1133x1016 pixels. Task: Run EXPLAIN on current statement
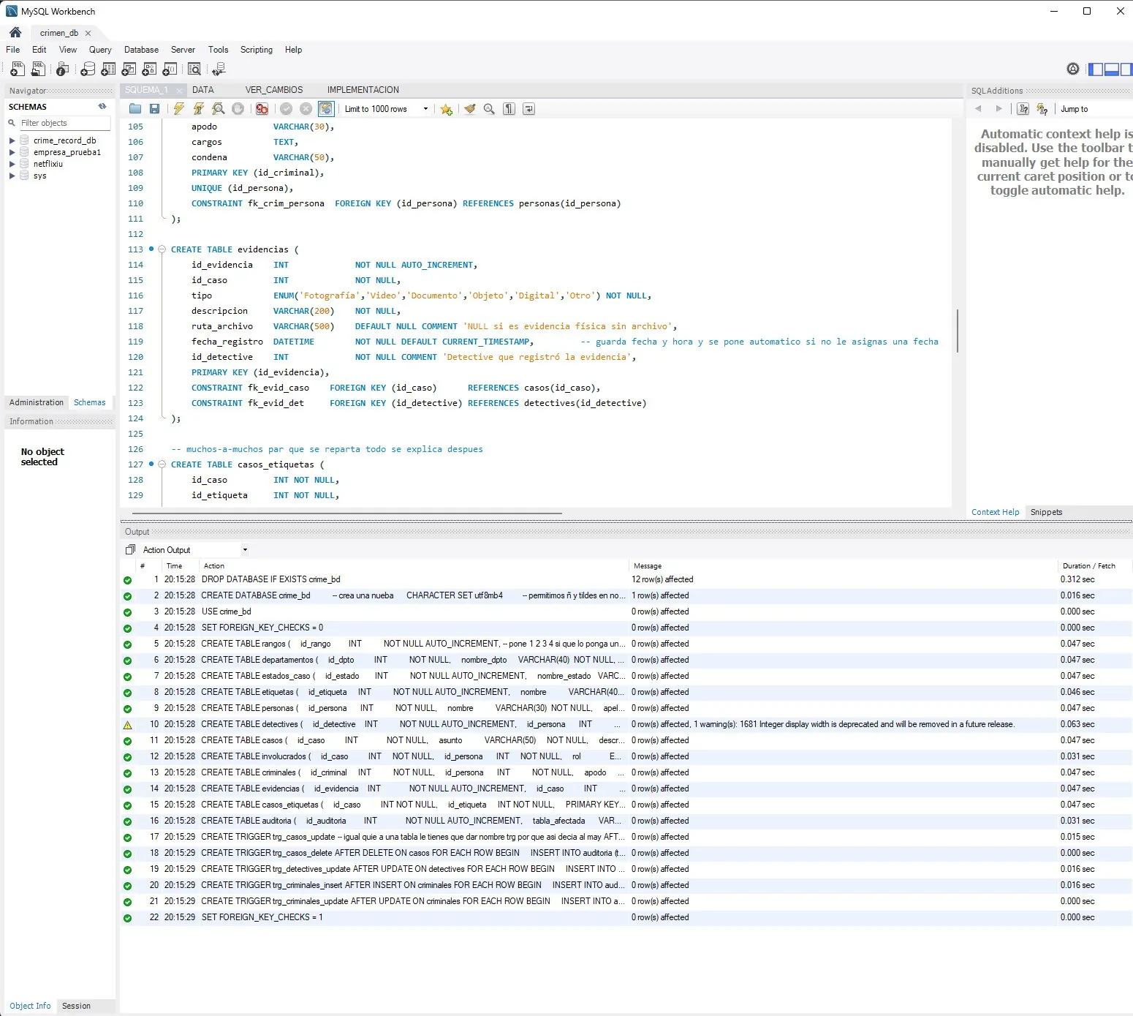(218, 109)
